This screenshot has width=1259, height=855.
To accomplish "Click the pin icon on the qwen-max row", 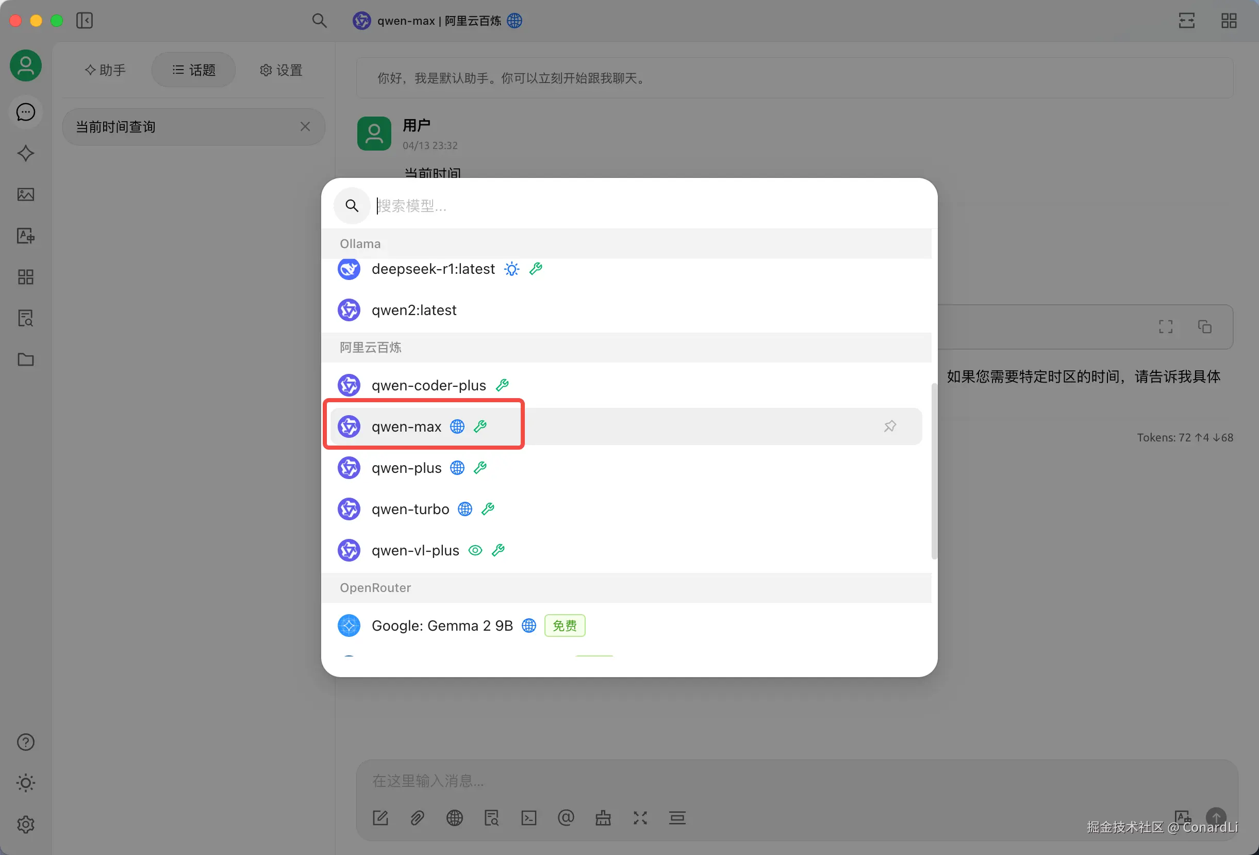I will tap(889, 426).
